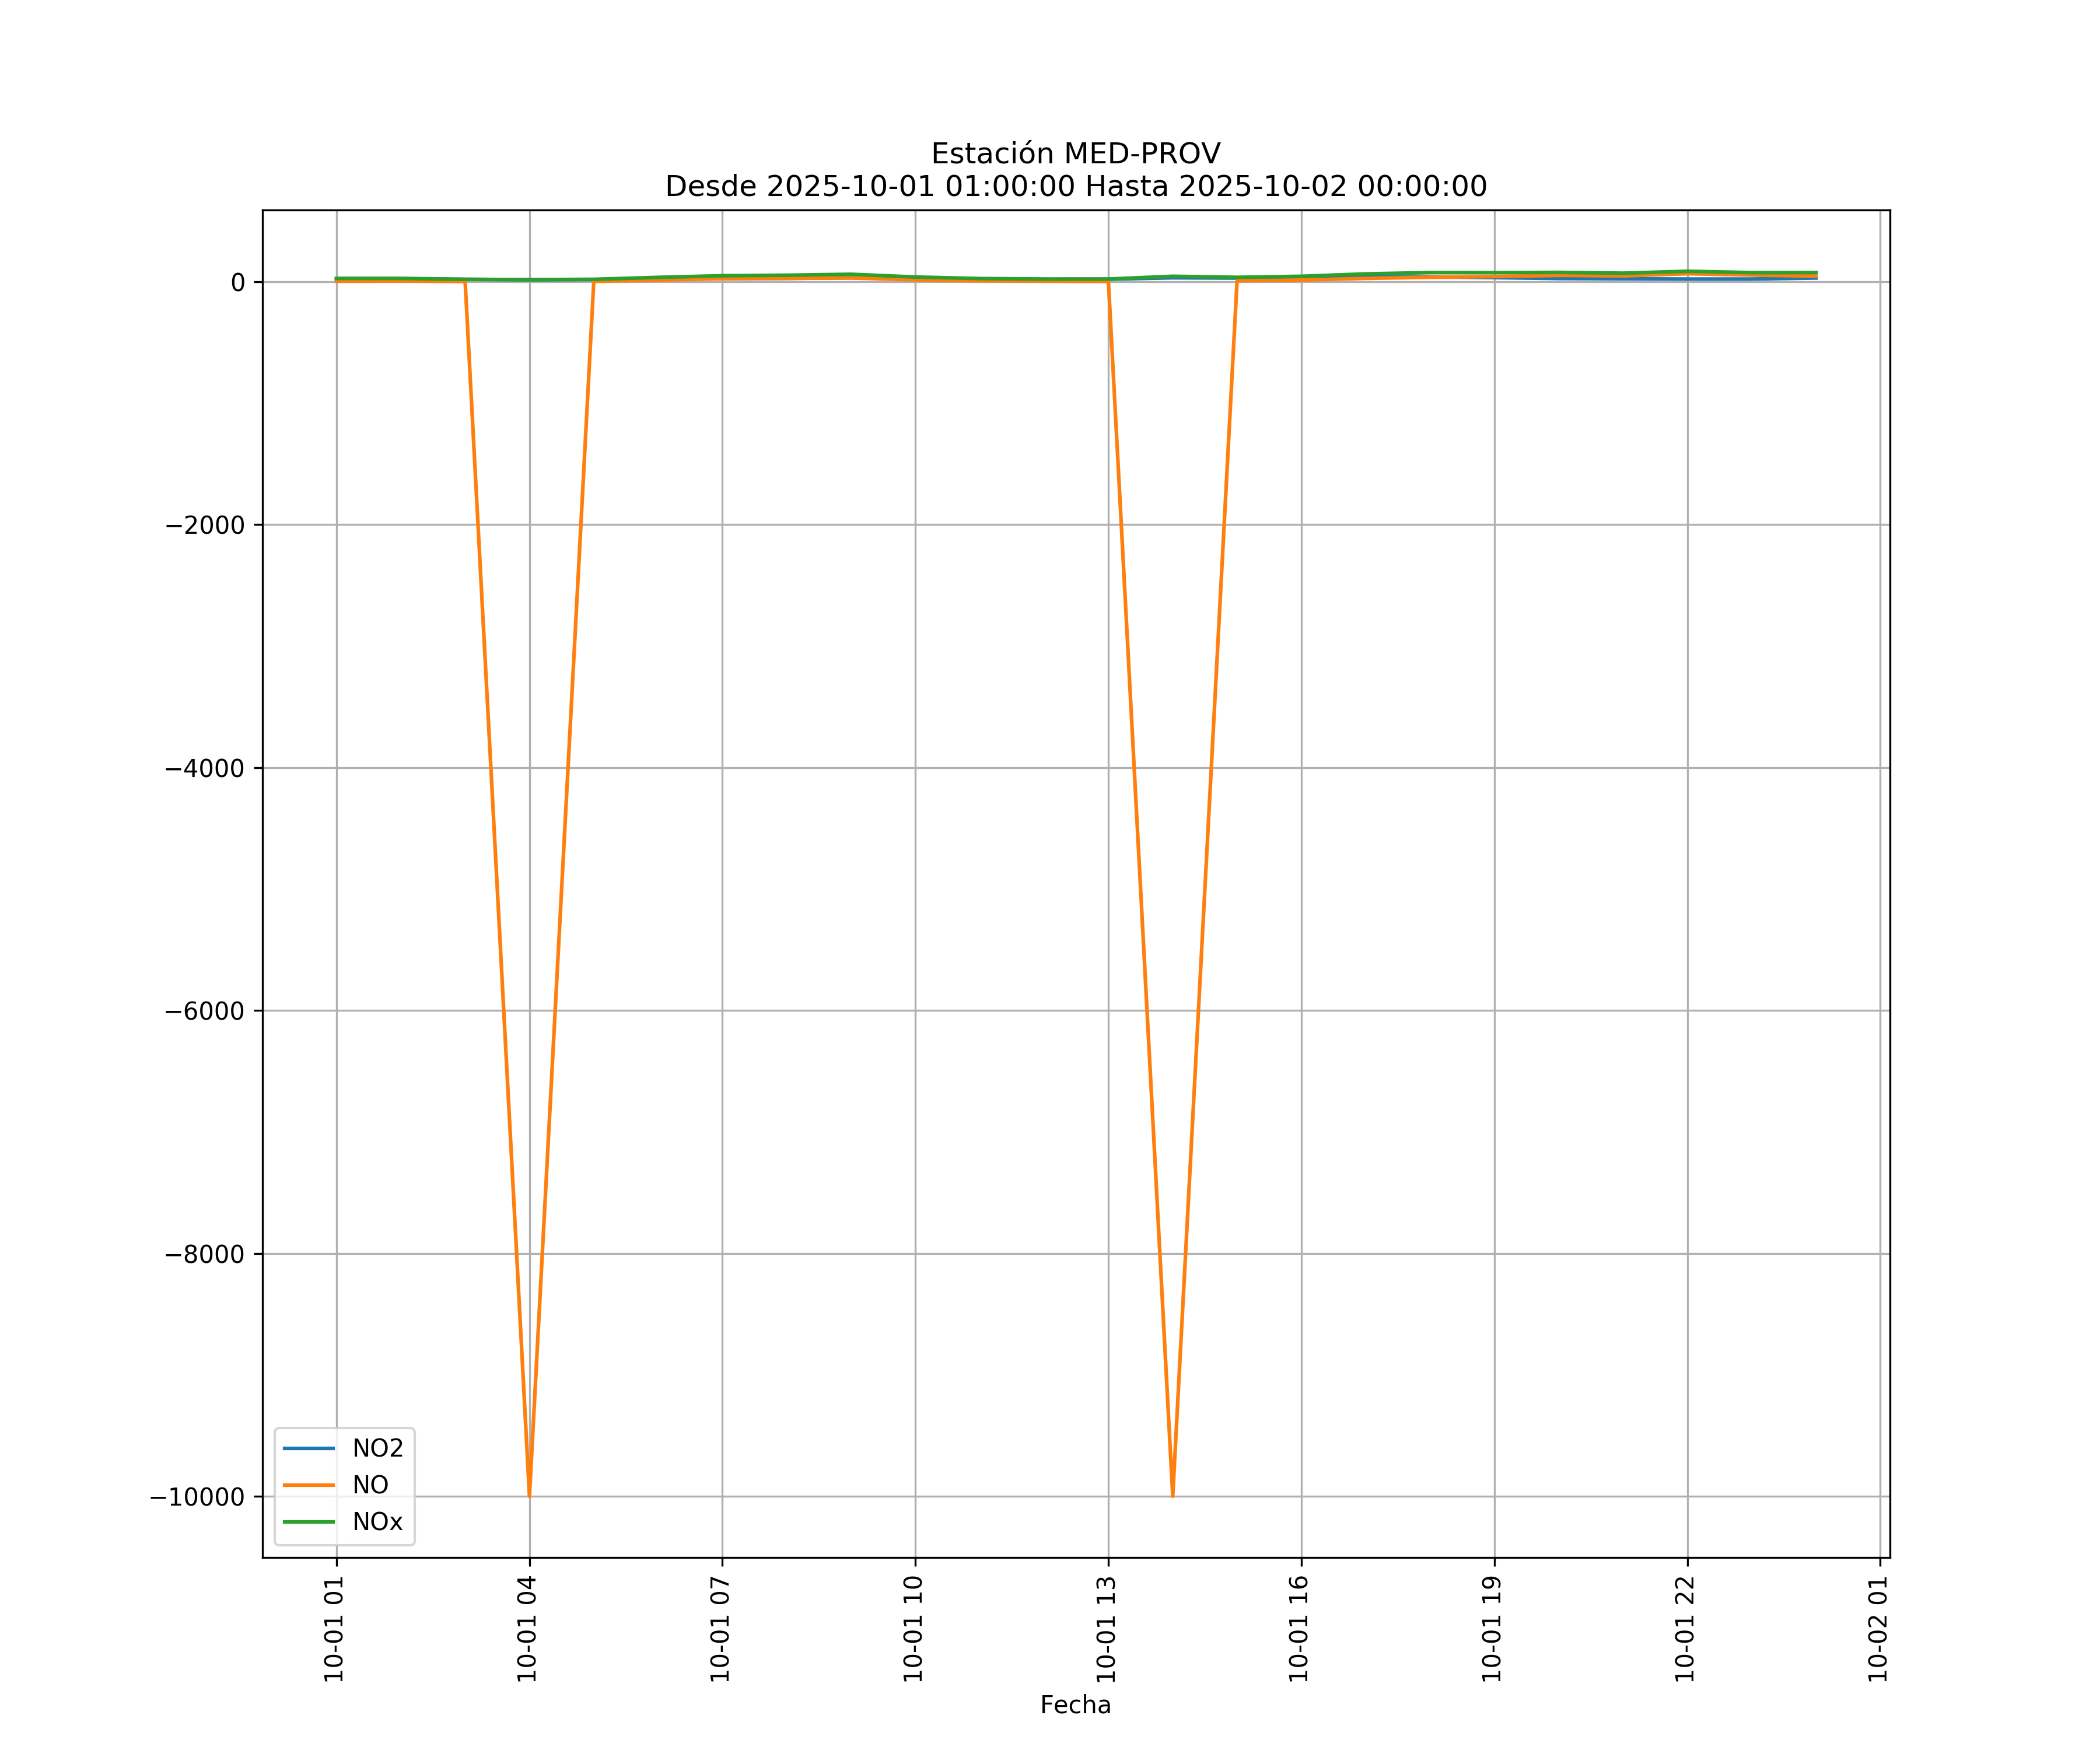Image resolution: width=2100 pixels, height=1750 pixels.
Task: Click the −10000 y-axis tick label
Action: pos(197,1497)
